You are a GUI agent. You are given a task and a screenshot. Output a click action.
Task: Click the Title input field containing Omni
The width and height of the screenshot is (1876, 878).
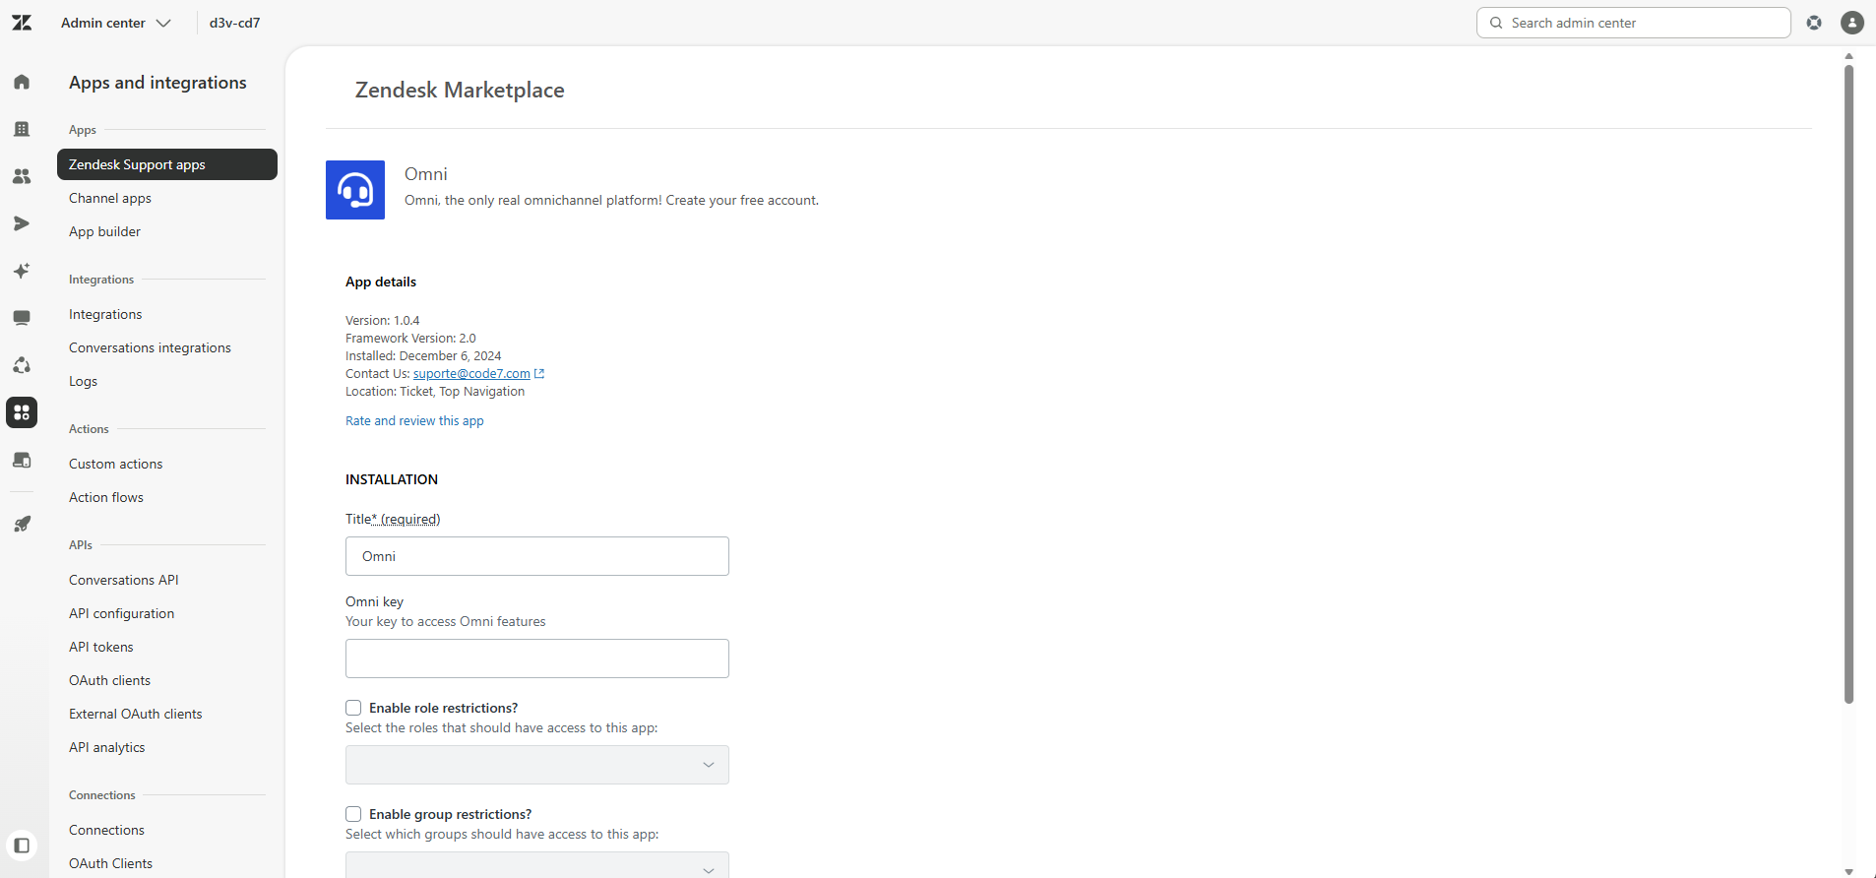[x=537, y=556]
